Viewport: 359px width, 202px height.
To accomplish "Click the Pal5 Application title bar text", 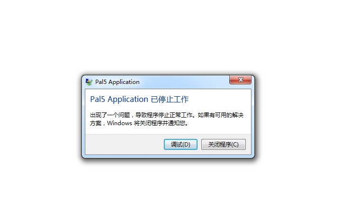I will tap(117, 82).
